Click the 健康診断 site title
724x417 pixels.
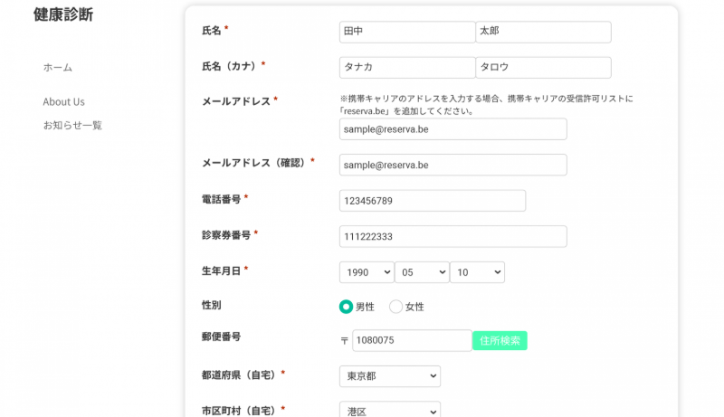[x=62, y=15]
